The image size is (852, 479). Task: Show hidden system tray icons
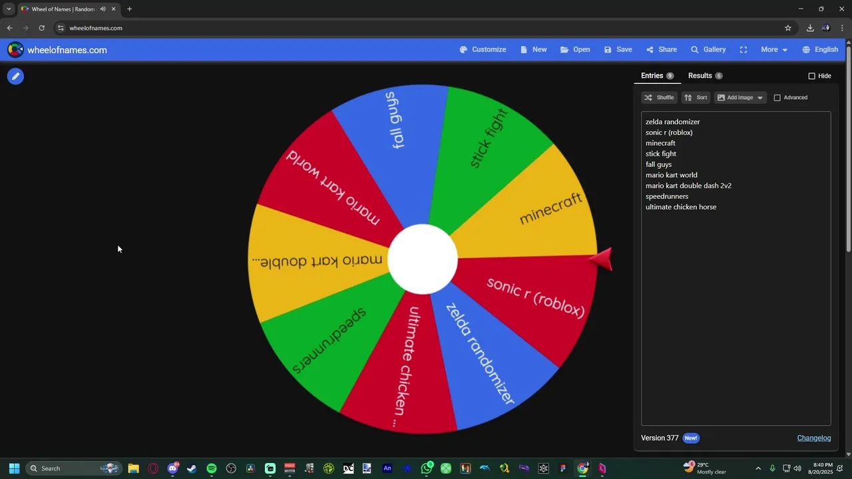[x=758, y=468]
